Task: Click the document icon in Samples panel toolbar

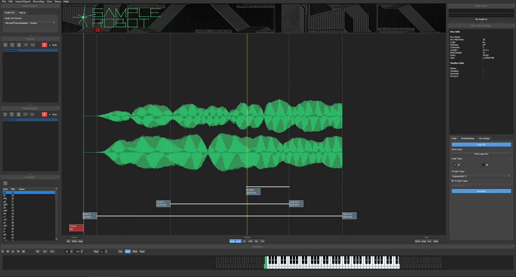Action: pos(6,183)
